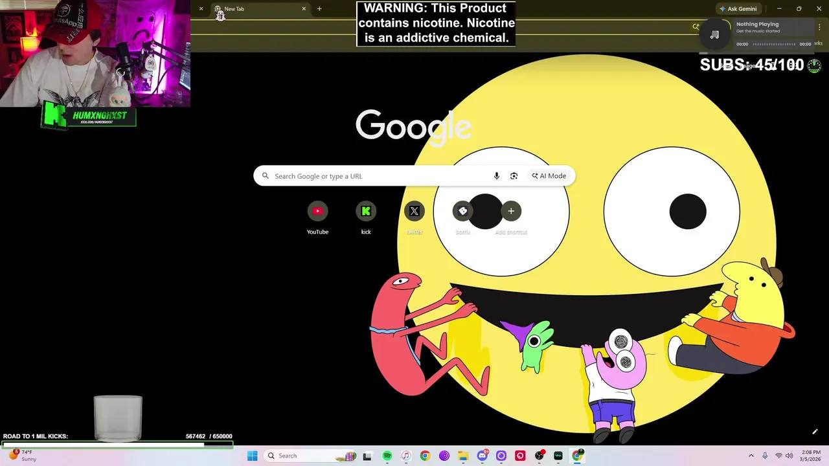Open iTunes music app on taskbar
The height and width of the screenshot is (466, 829).
[405, 456]
